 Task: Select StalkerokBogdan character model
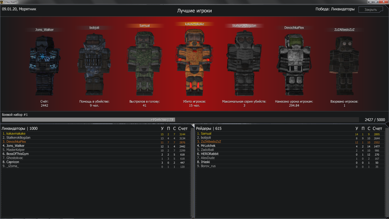pos(244,63)
